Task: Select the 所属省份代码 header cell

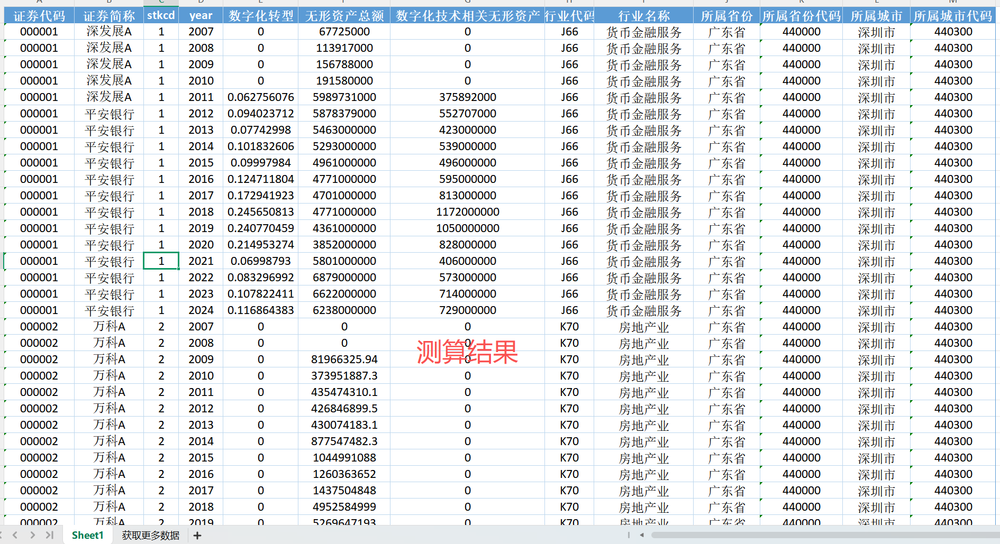Action: click(x=802, y=16)
